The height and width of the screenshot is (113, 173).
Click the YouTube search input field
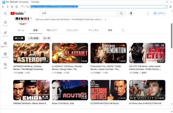click(78, 13)
